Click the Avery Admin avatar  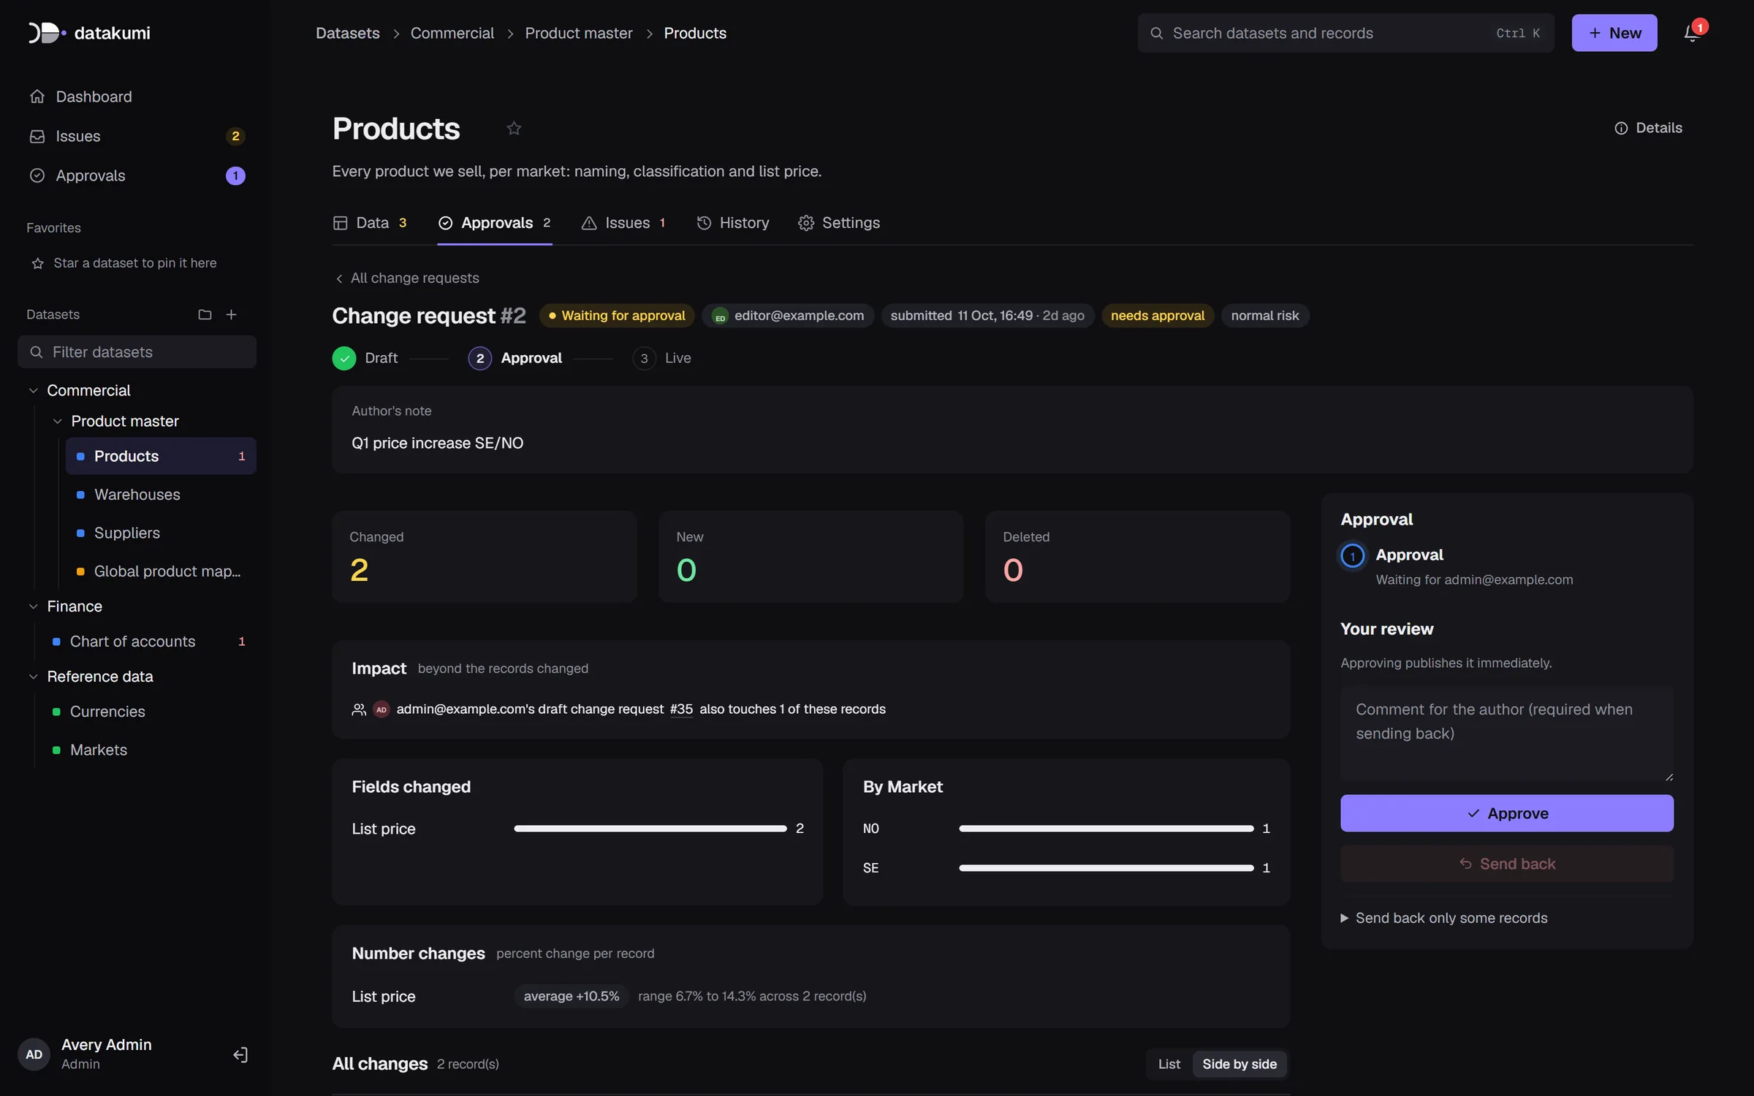coord(34,1054)
